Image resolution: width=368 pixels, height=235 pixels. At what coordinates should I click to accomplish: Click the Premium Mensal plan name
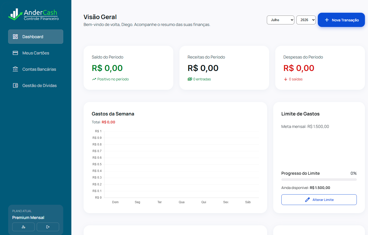click(x=28, y=217)
